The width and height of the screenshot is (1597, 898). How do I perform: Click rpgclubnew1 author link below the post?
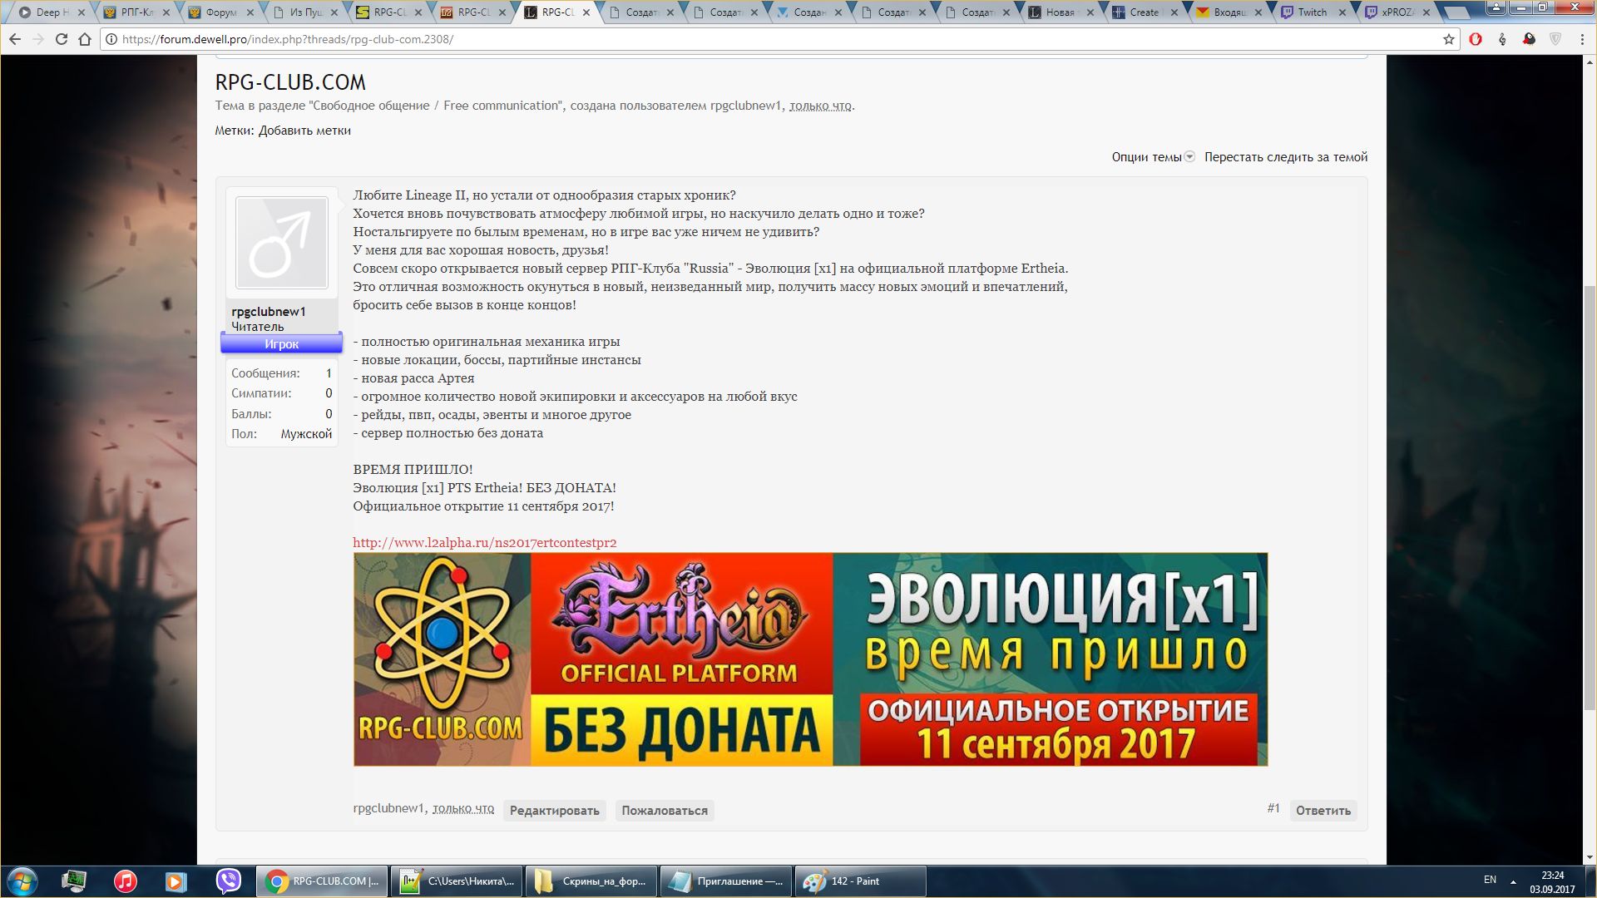click(388, 808)
